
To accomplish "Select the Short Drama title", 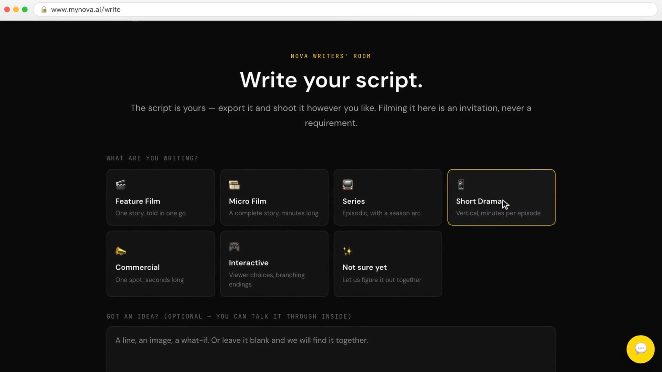I will (479, 201).
